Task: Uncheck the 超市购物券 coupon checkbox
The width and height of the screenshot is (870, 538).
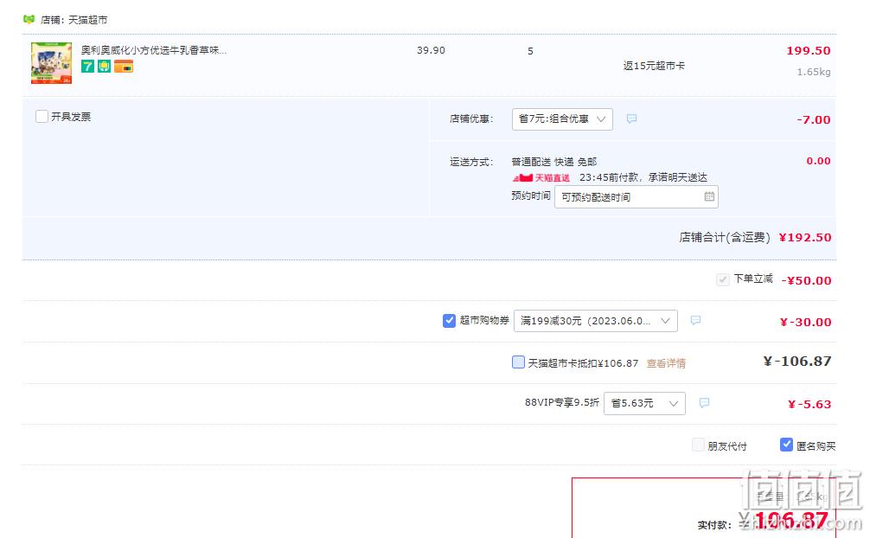Action: point(449,320)
